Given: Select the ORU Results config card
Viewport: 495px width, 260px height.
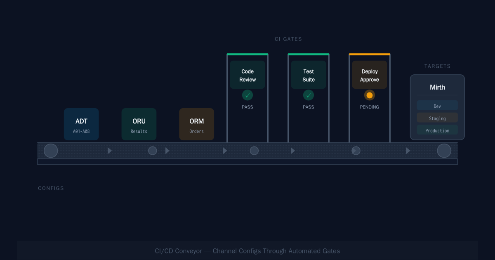Looking at the screenshot, I should coord(139,124).
